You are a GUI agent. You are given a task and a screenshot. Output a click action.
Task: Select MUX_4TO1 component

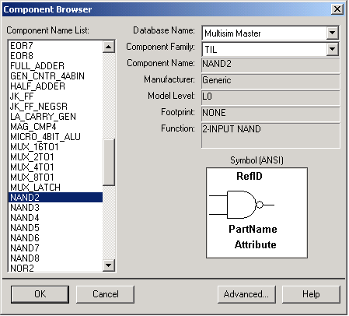[55, 167]
